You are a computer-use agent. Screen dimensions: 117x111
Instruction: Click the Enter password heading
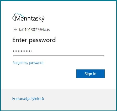(34, 40)
